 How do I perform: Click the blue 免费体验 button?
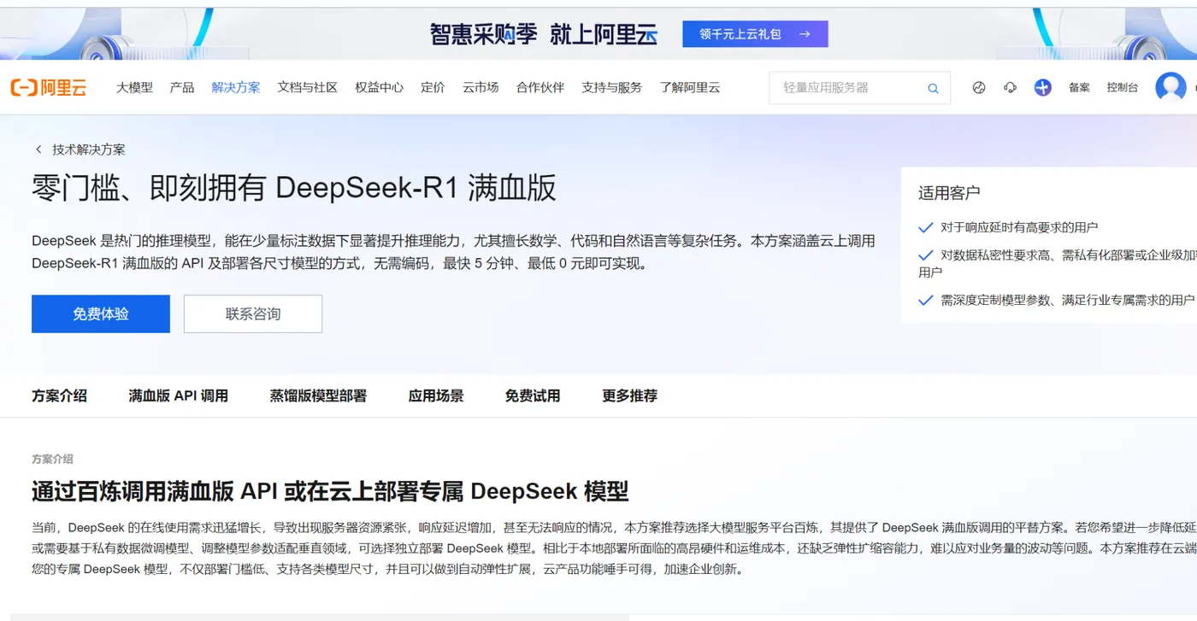click(x=101, y=313)
